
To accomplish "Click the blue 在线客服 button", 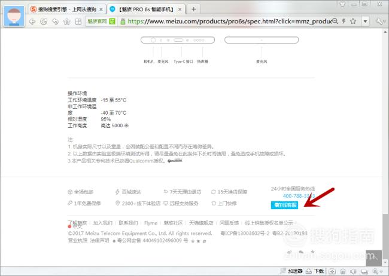I will pos(284,205).
